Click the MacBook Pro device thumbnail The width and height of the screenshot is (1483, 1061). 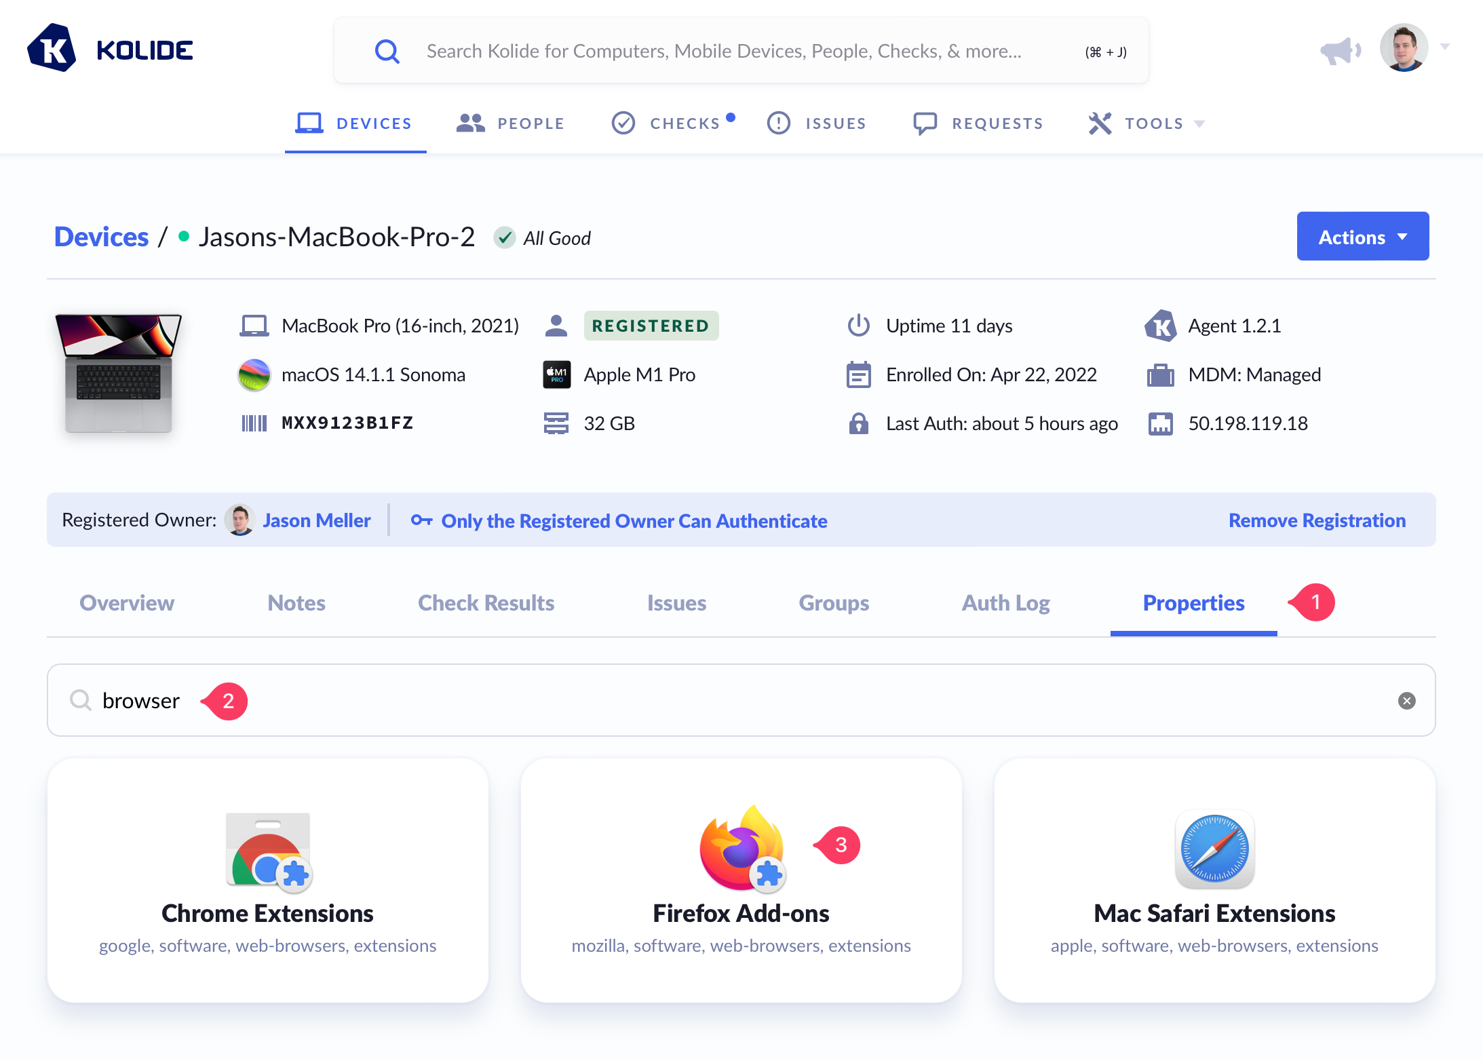118,373
